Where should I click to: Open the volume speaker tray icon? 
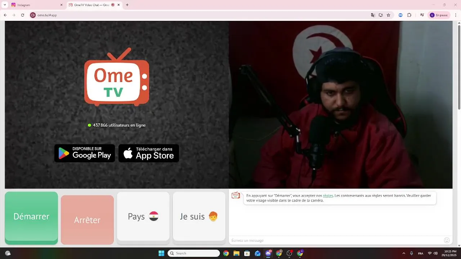point(435,253)
